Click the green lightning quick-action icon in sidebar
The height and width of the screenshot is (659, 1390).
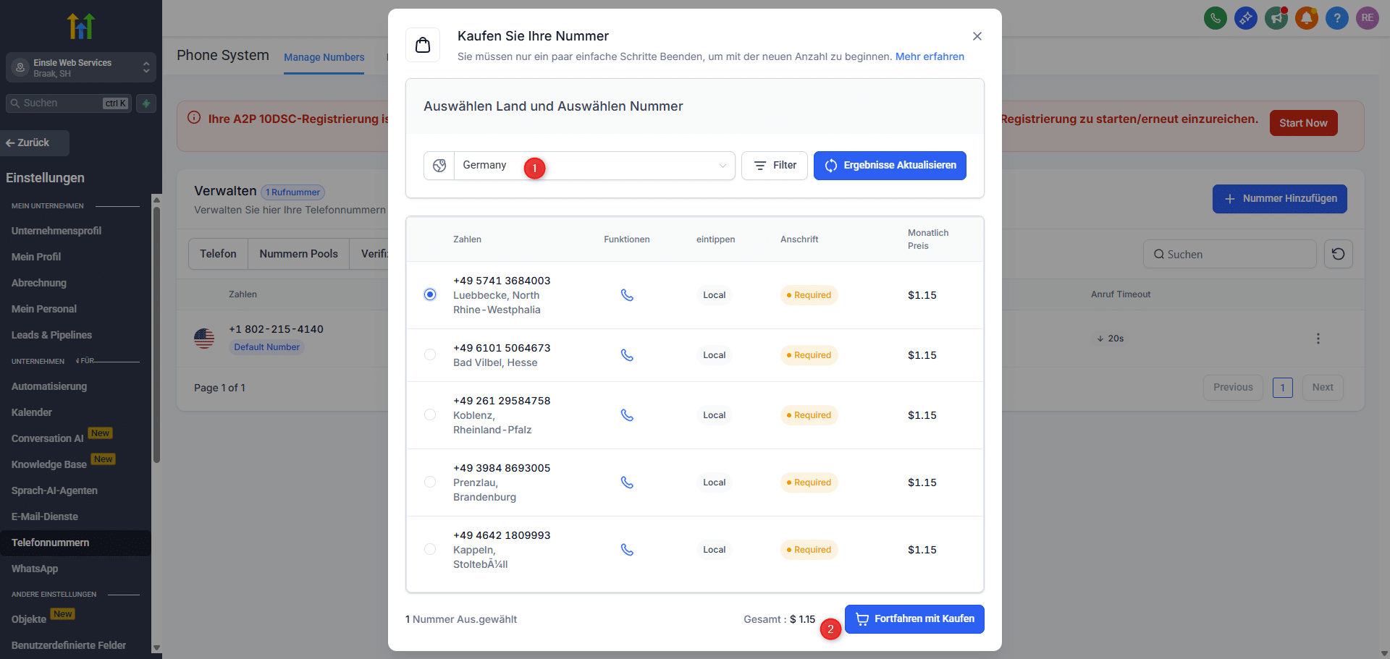[146, 103]
